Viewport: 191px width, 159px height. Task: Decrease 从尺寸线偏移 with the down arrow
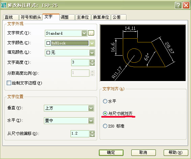tap(92, 135)
